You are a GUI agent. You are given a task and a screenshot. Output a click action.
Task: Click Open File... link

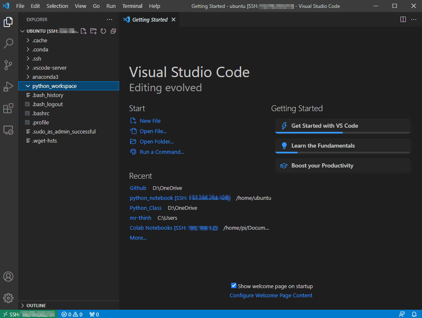point(148,131)
